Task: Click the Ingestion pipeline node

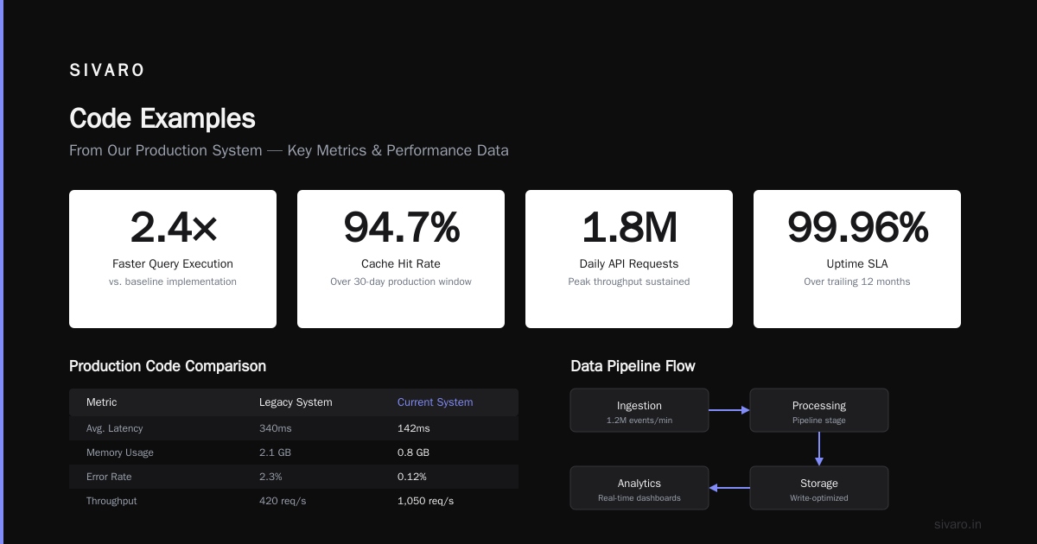Action: 639,410
